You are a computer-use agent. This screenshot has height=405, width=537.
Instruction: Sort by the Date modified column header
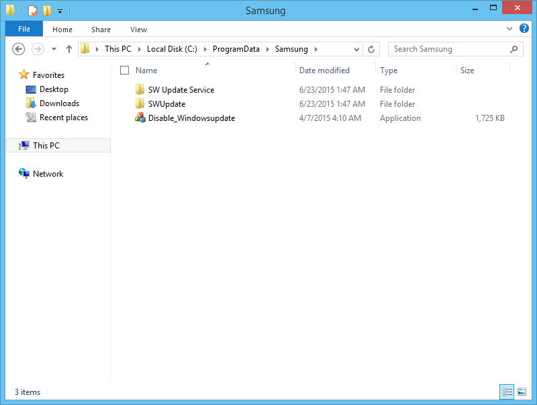[324, 71]
